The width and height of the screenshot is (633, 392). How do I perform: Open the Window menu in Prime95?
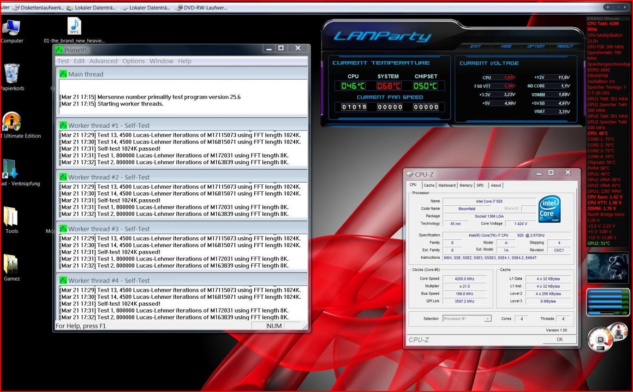161,61
